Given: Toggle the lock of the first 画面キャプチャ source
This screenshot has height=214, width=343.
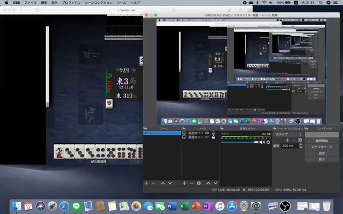Looking at the screenshot, I should (x=213, y=133).
